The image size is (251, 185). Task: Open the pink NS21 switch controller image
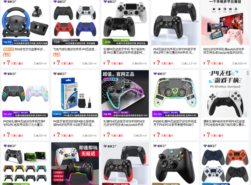225,22
